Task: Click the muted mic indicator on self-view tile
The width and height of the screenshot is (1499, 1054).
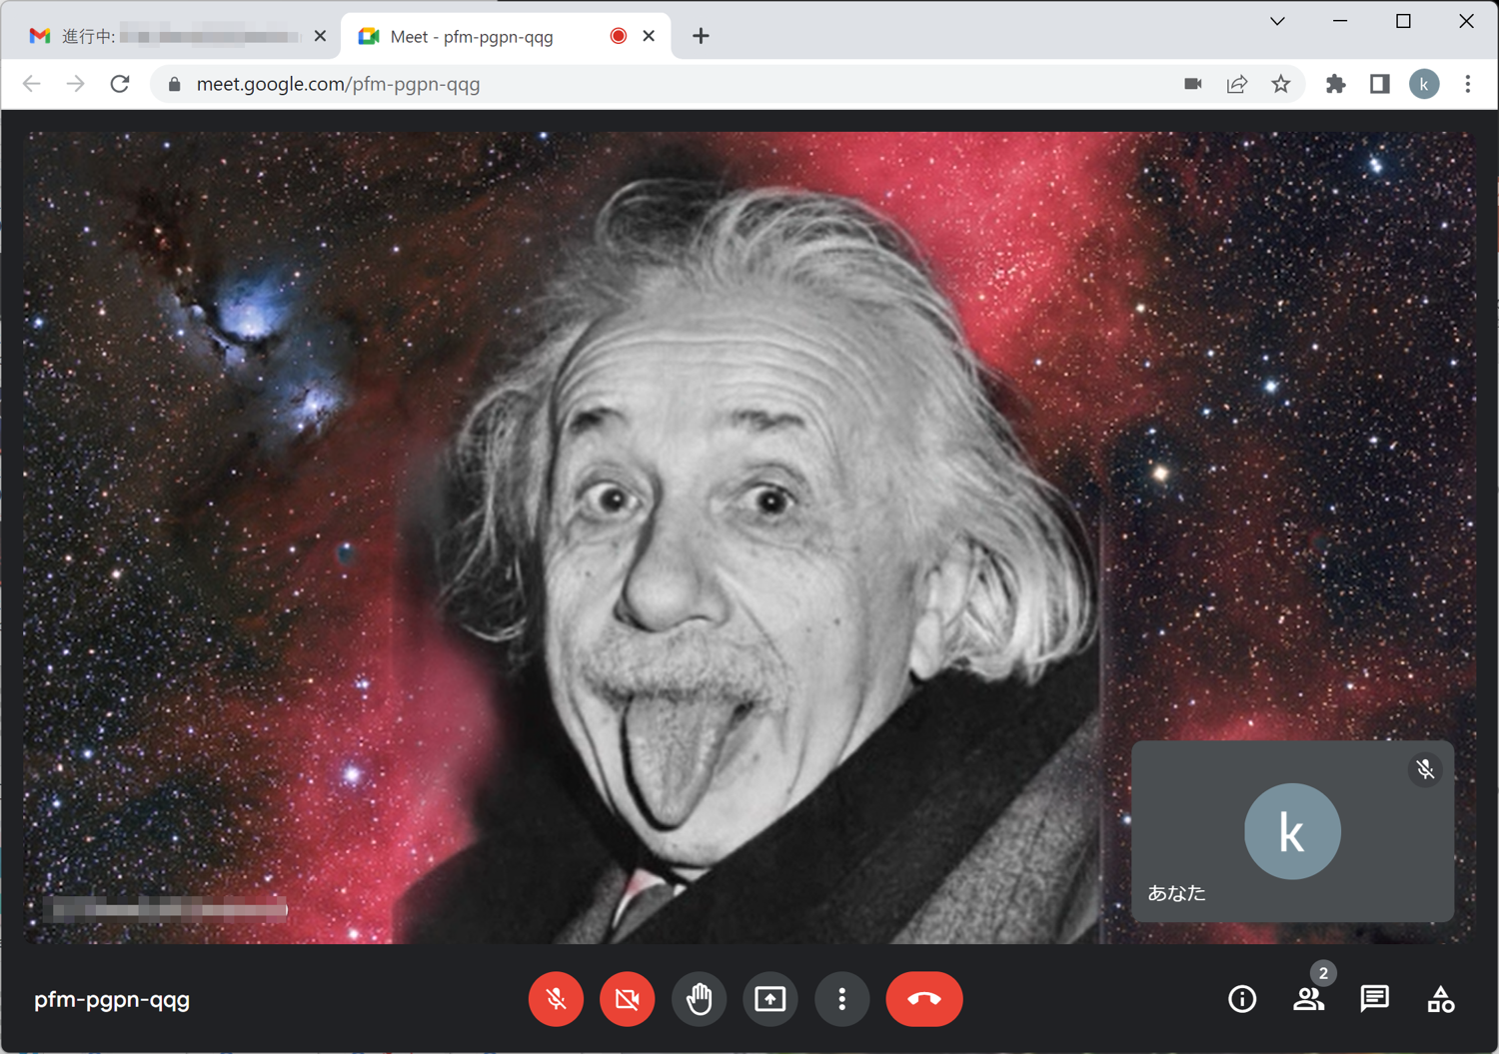Action: (1425, 769)
